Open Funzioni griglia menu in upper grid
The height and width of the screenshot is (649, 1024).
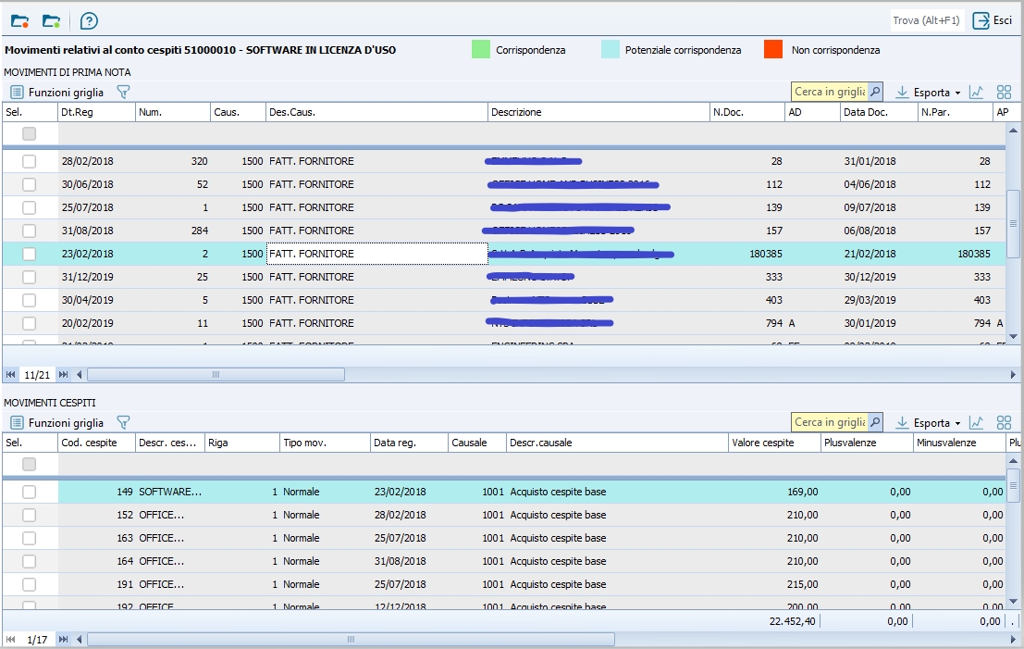coord(57,93)
